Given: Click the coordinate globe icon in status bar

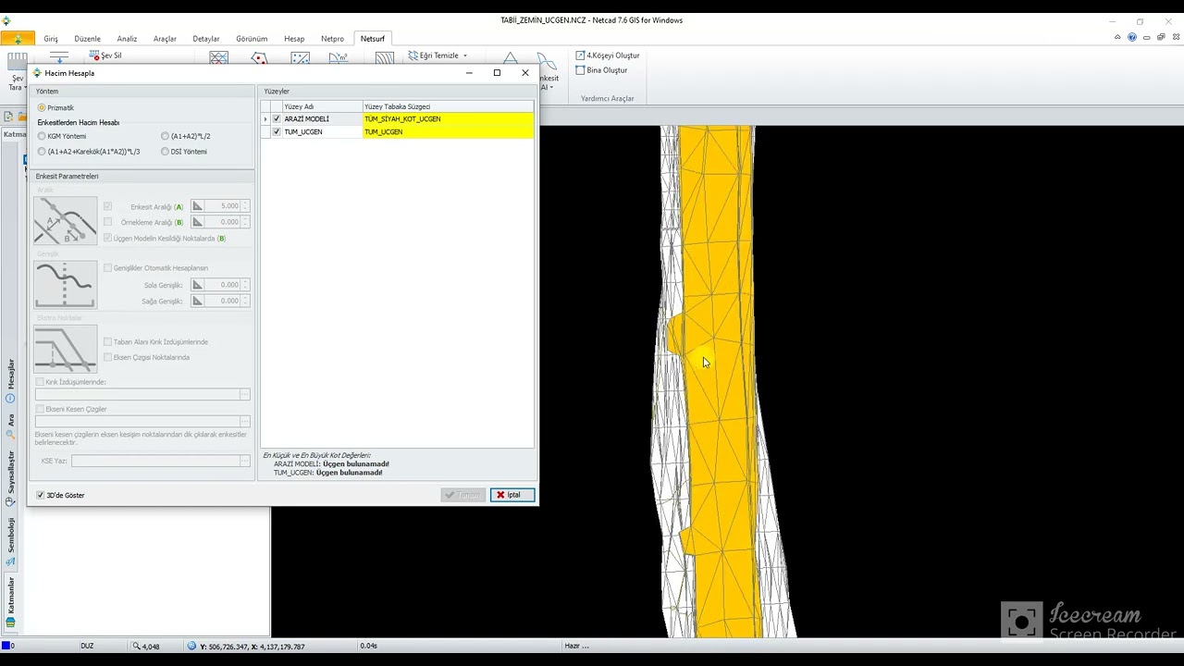Looking at the screenshot, I should [x=191, y=646].
